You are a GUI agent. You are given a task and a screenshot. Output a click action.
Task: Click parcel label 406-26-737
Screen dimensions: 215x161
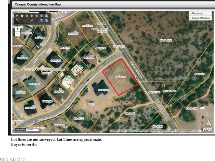[x=79, y=119]
